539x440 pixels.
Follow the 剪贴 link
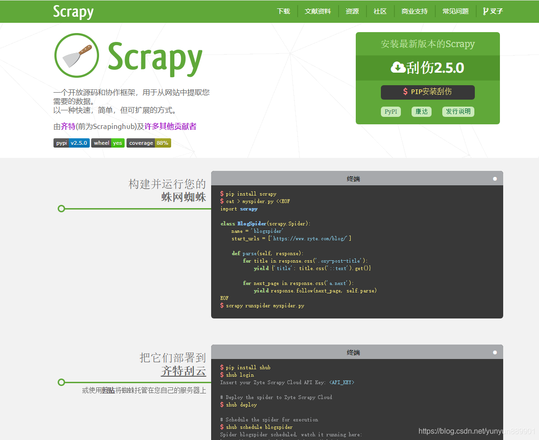tap(108, 391)
